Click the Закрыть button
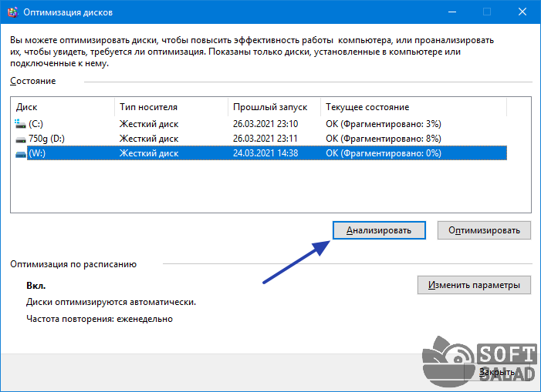 497,372
